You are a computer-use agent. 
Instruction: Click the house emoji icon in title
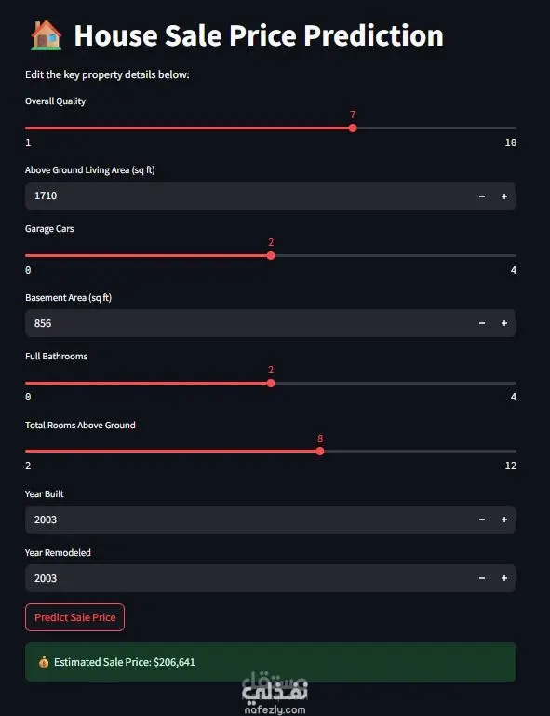coord(47,35)
